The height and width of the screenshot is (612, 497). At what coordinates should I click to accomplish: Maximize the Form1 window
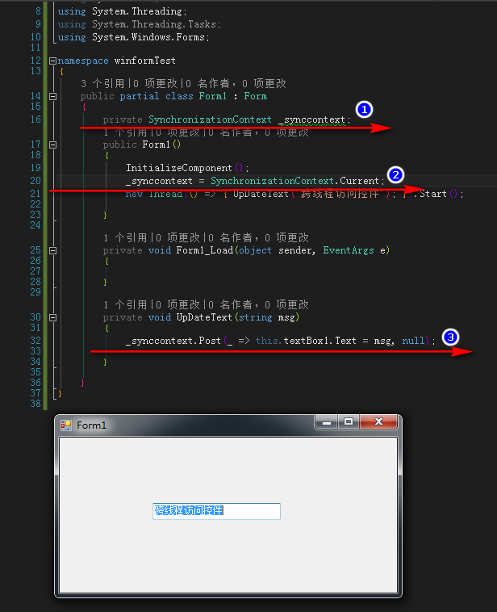349,422
